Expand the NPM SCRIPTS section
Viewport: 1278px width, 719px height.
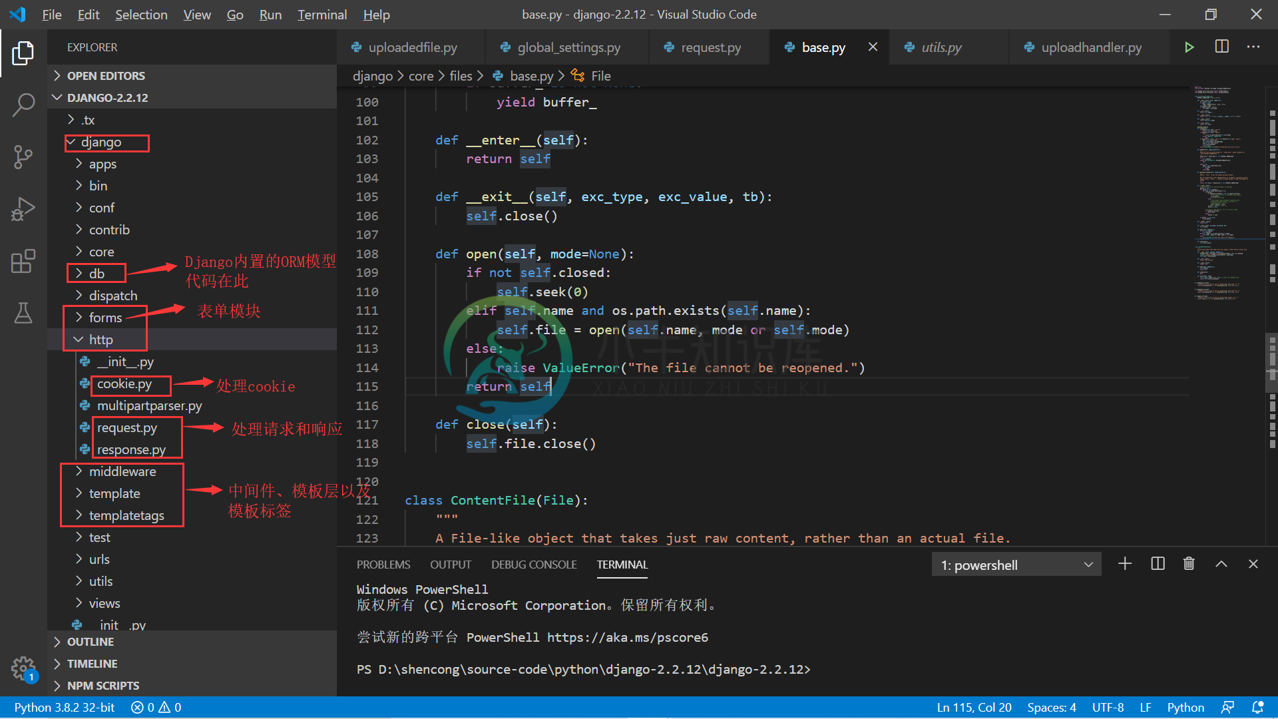tap(192, 686)
